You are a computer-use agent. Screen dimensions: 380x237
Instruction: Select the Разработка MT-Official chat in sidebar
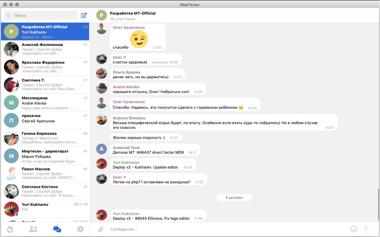pos(45,31)
